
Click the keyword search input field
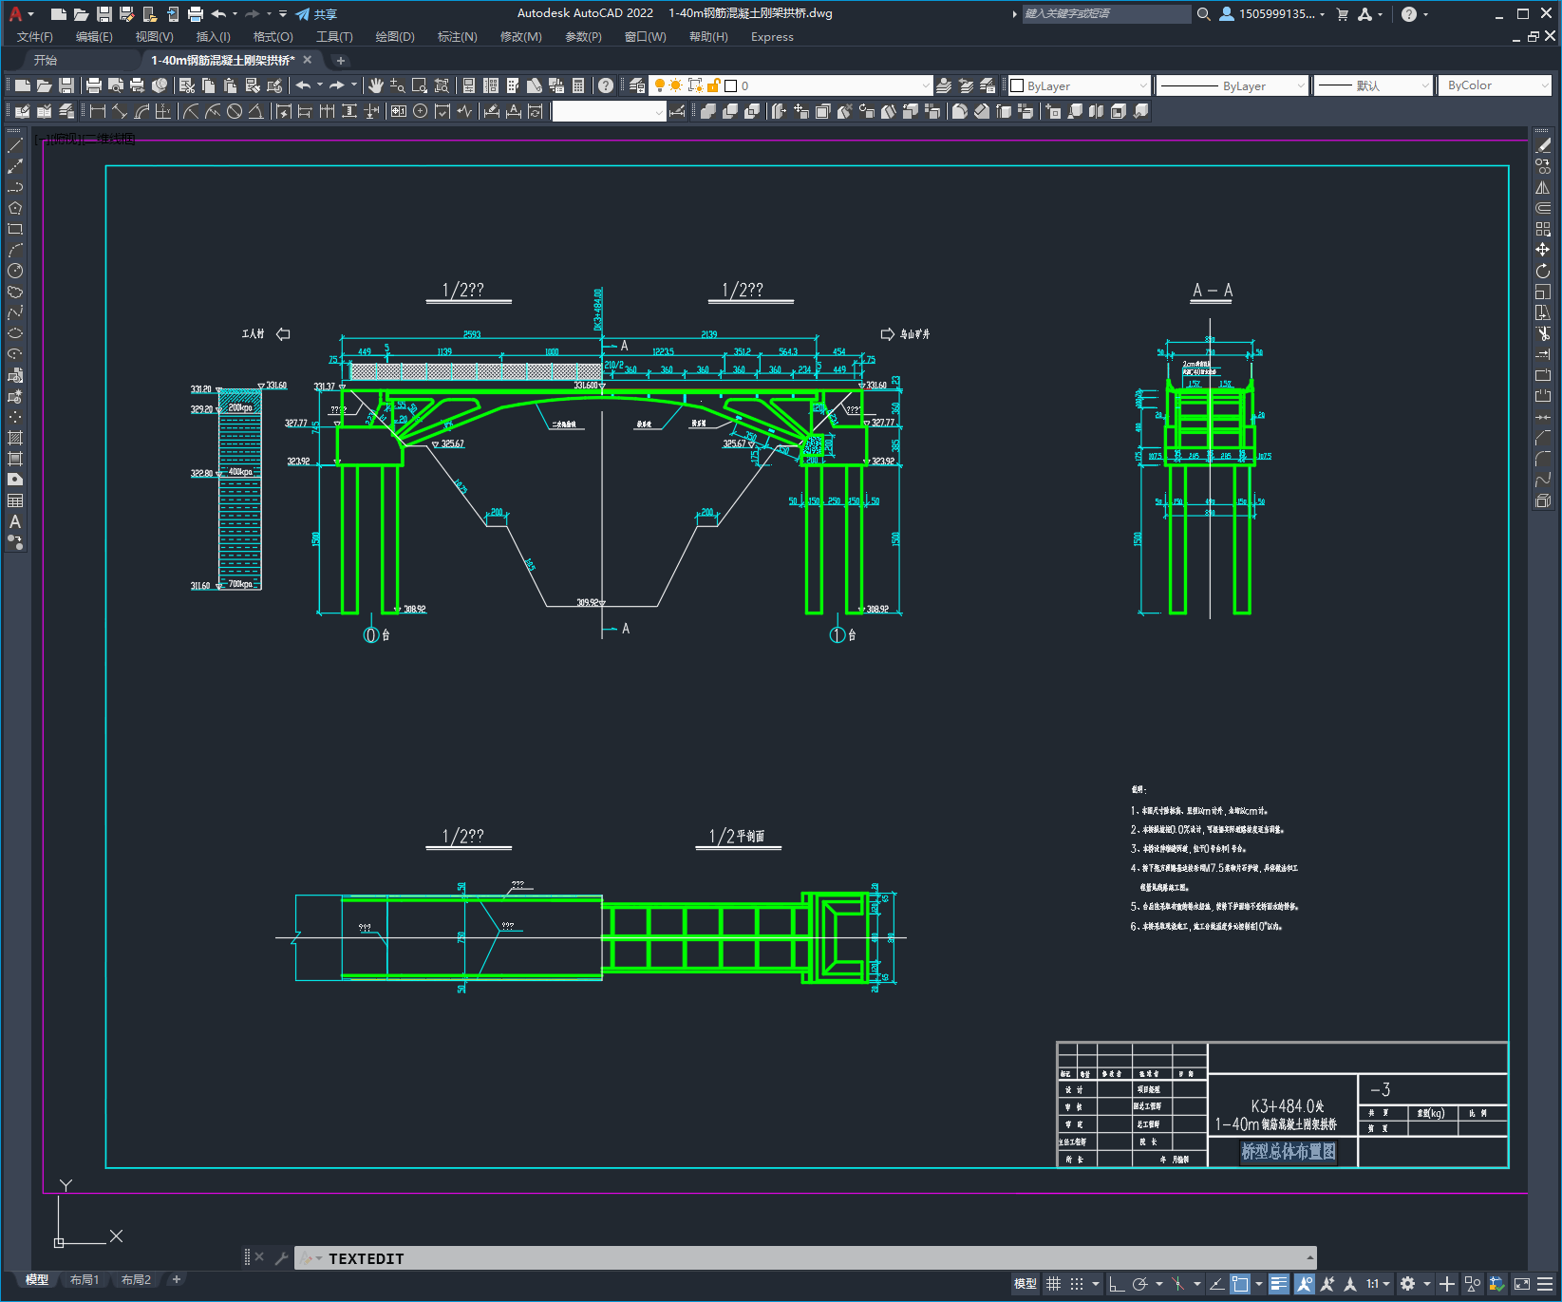point(1106,14)
